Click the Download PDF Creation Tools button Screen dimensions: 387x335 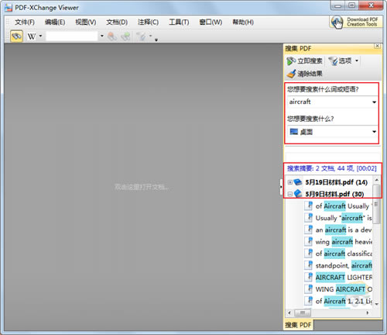click(x=355, y=22)
